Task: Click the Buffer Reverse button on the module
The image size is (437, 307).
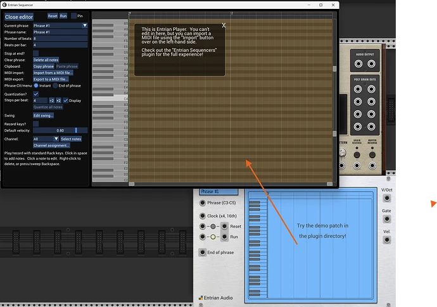Action: 372,155
